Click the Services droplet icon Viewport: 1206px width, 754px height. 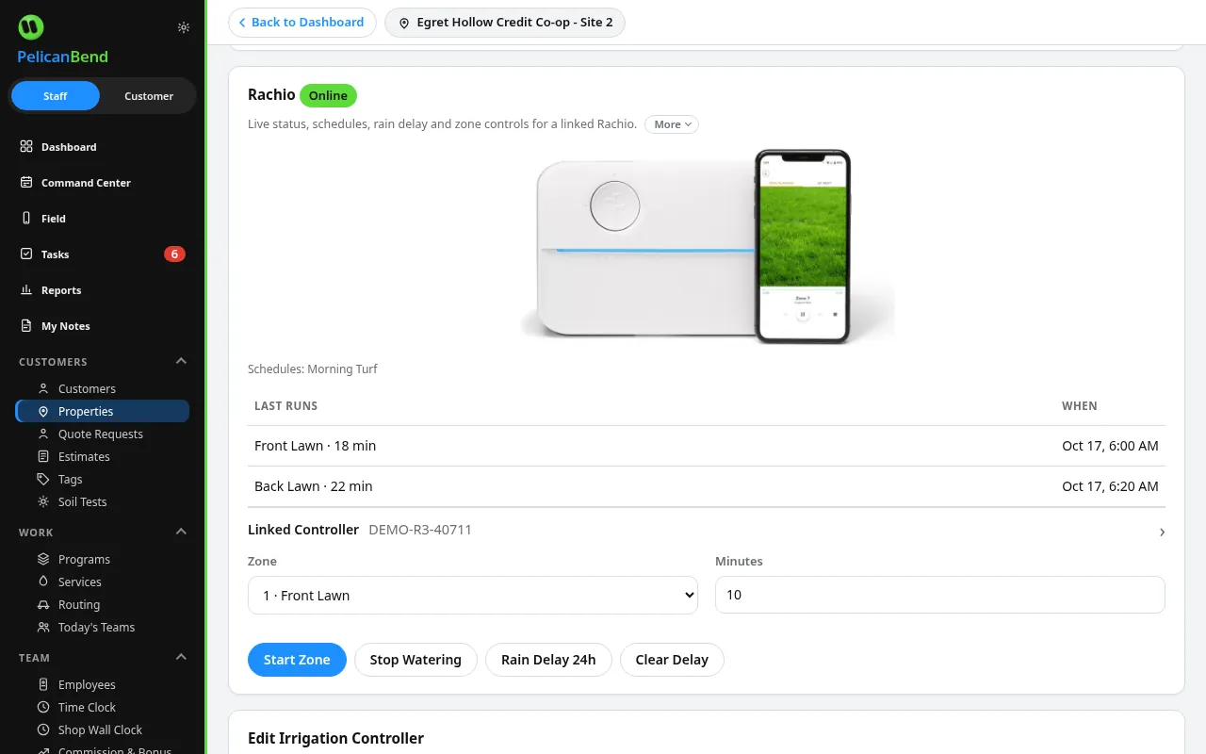click(x=43, y=582)
